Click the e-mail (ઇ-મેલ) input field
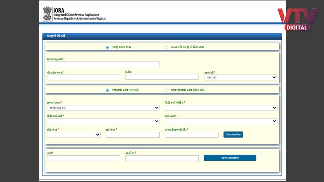Viewport: 324px width, 182px height. 162,77
